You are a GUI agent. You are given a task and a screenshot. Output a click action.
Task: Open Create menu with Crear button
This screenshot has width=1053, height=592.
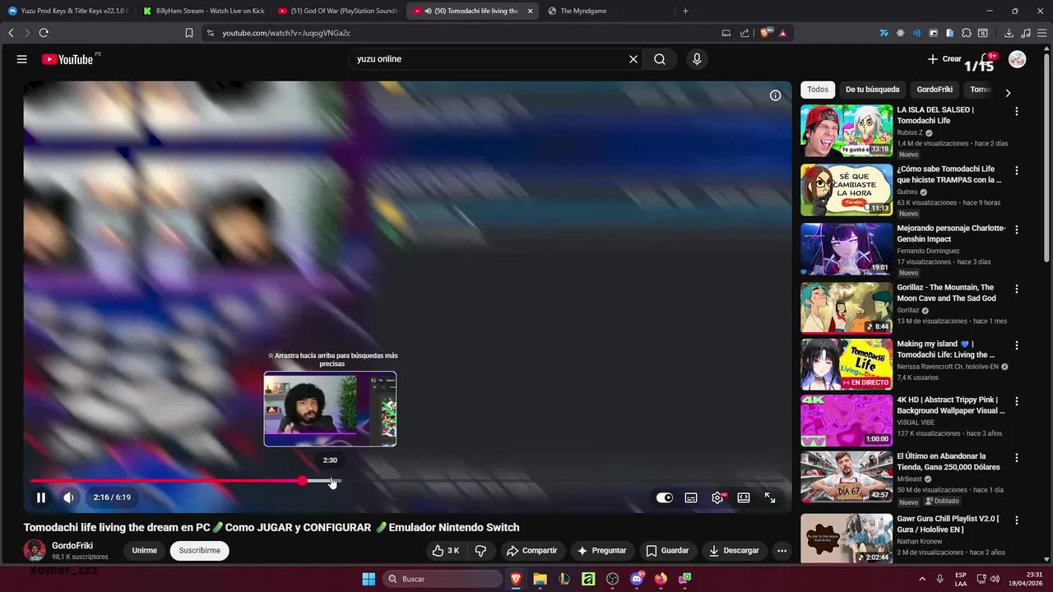[944, 59]
